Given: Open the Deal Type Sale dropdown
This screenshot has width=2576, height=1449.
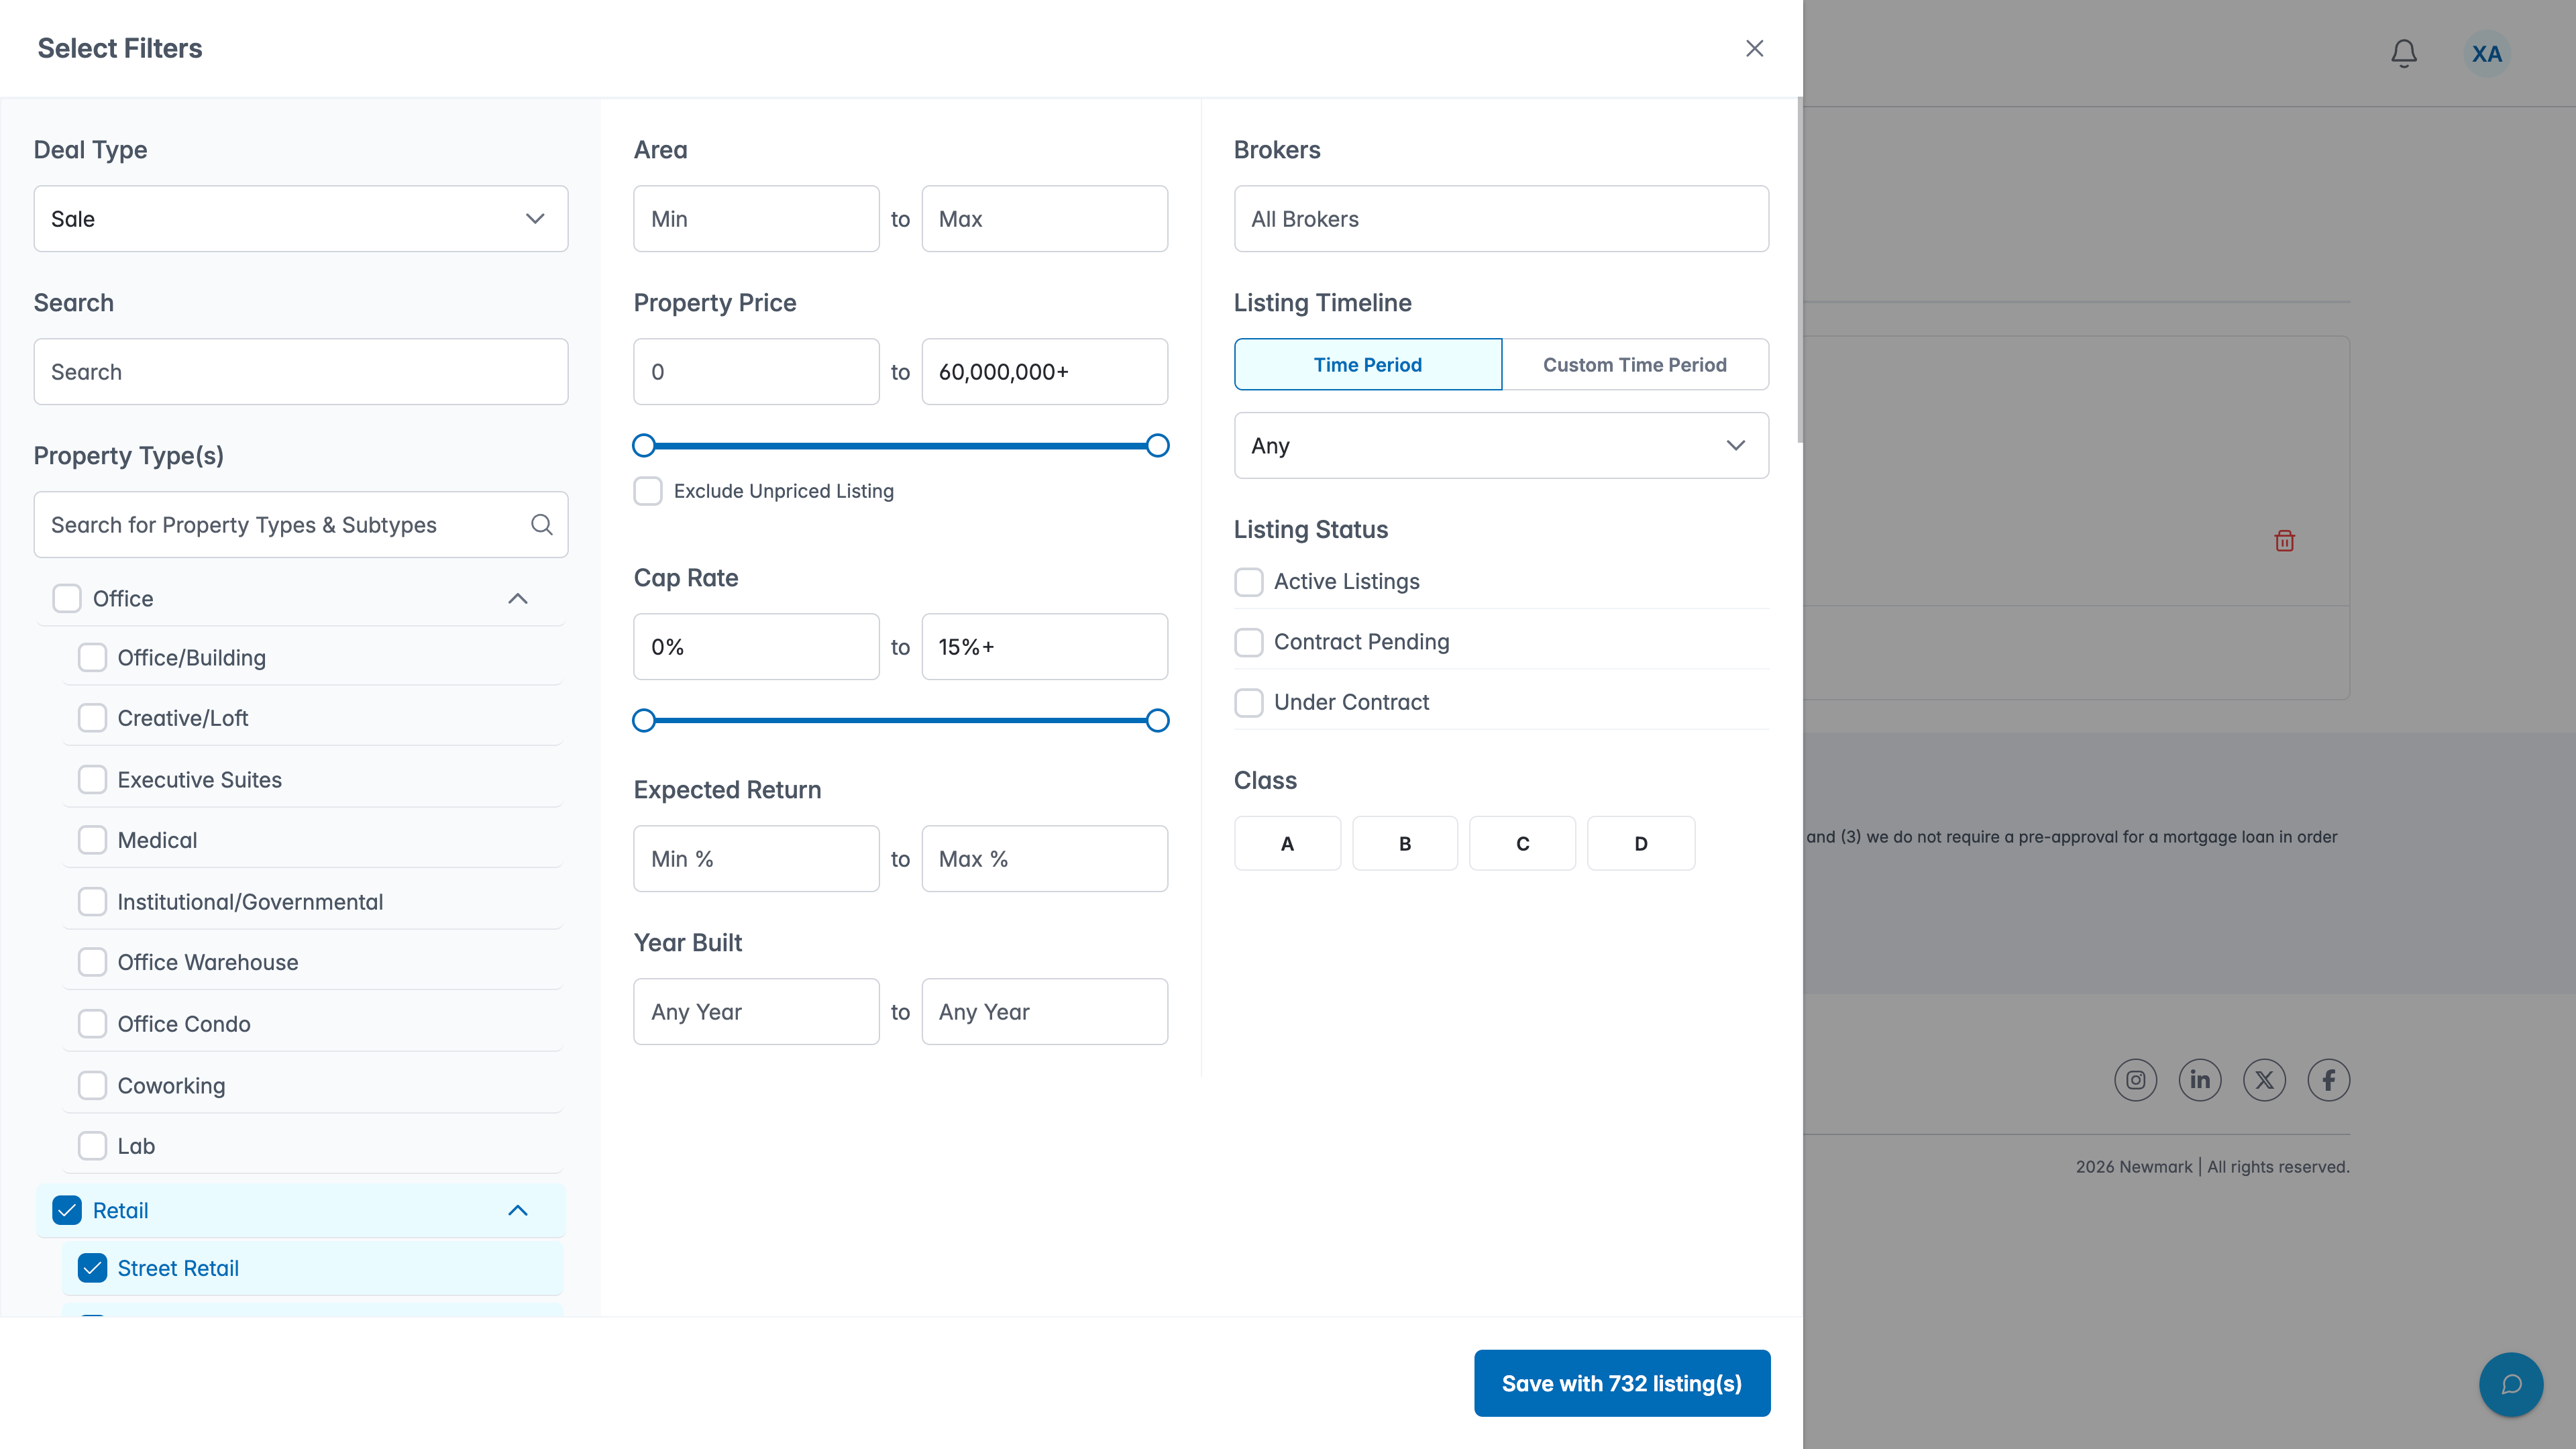Looking at the screenshot, I should tap(301, 218).
